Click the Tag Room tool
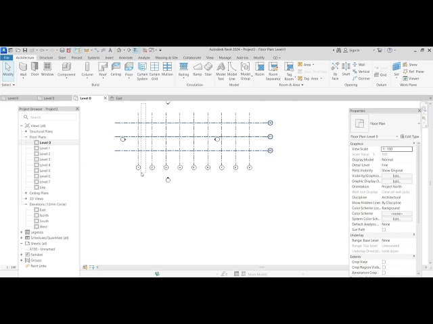The width and height of the screenshot is (433, 324). click(289, 72)
